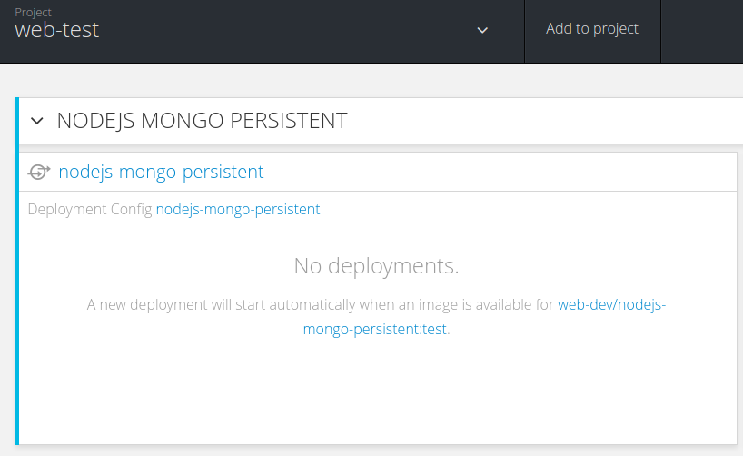The image size is (743, 456).
Task: Click the web-test project name
Action: point(57,30)
